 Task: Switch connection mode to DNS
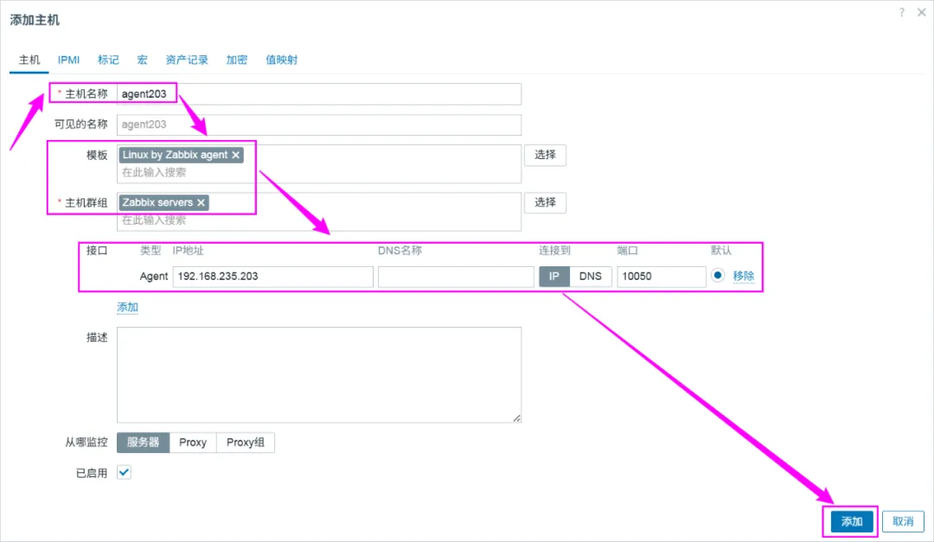coord(590,276)
